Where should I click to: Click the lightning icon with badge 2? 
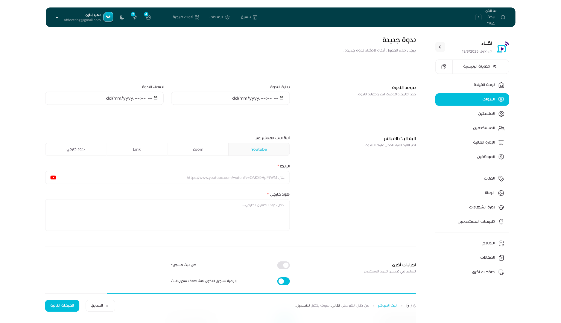point(135,17)
